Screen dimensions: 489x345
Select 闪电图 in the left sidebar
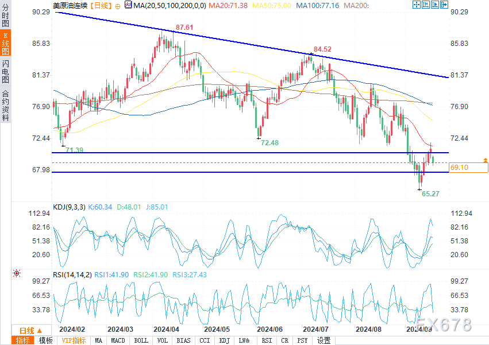pyautogui.click(x=5, y=74)
